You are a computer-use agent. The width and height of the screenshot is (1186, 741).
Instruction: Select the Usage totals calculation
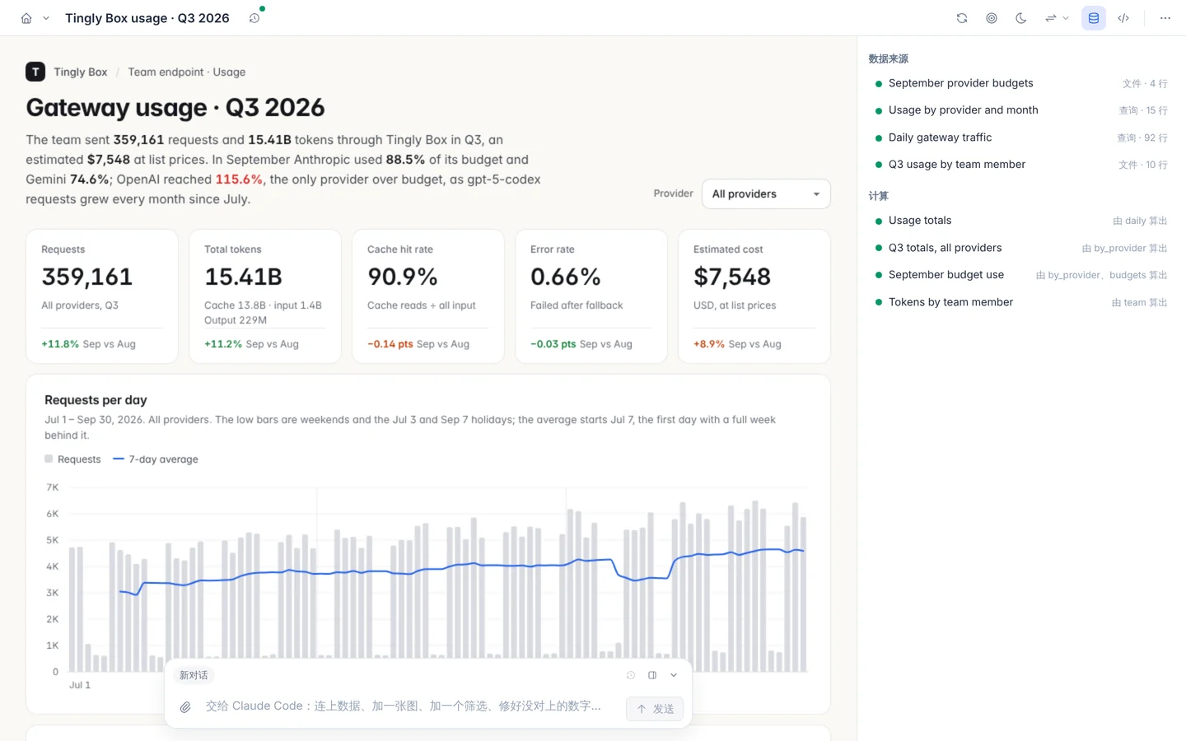coord(1020,221)
